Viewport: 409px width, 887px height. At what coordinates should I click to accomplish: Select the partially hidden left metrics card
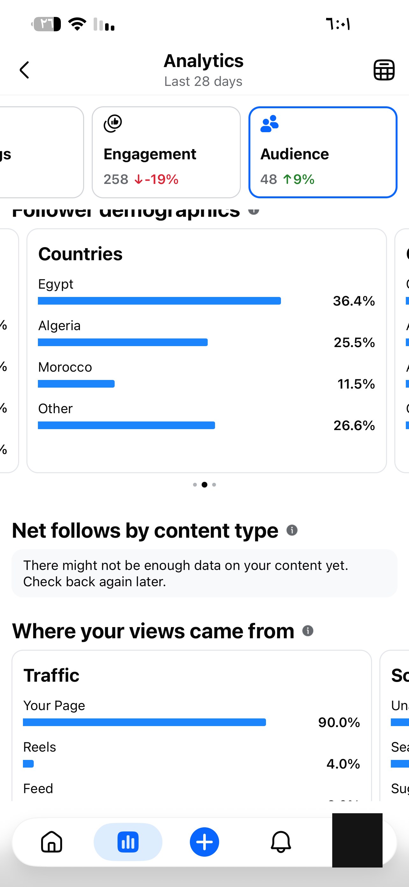(41, 152)
